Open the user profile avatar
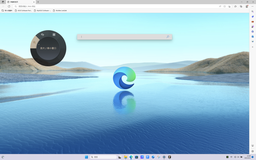Screen dimensions: 256x160 tap(247, 6)
